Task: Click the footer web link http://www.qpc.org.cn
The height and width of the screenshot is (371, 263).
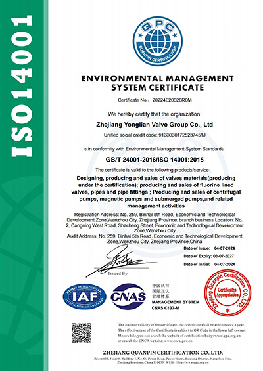Action: pos(193,362)
